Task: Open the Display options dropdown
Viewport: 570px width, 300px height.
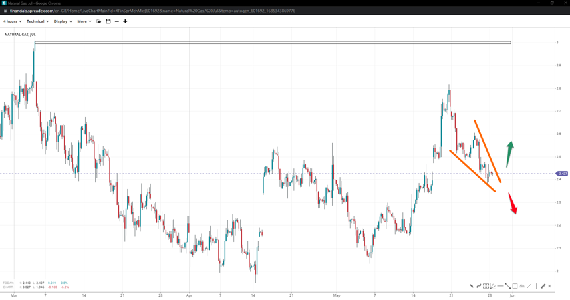Action: click(x=63, y=21)
